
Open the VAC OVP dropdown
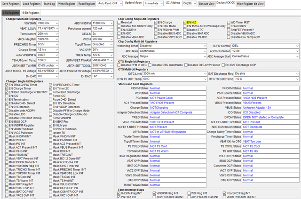[x=103, y=49]
